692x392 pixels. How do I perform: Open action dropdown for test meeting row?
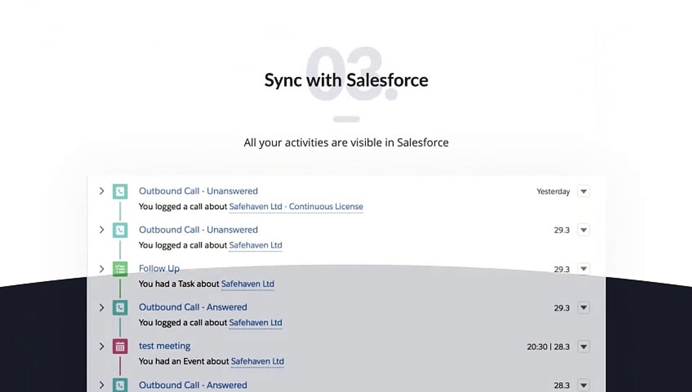[x=584, y=346]
